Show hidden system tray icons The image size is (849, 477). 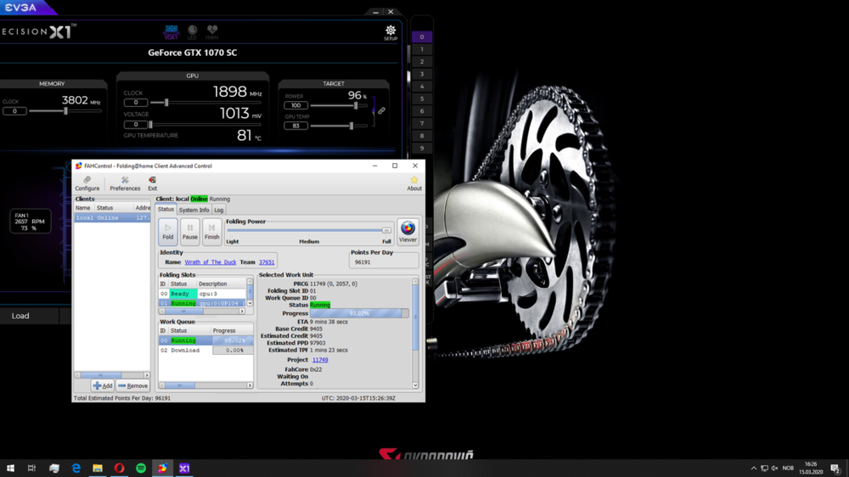coord(754,469)
